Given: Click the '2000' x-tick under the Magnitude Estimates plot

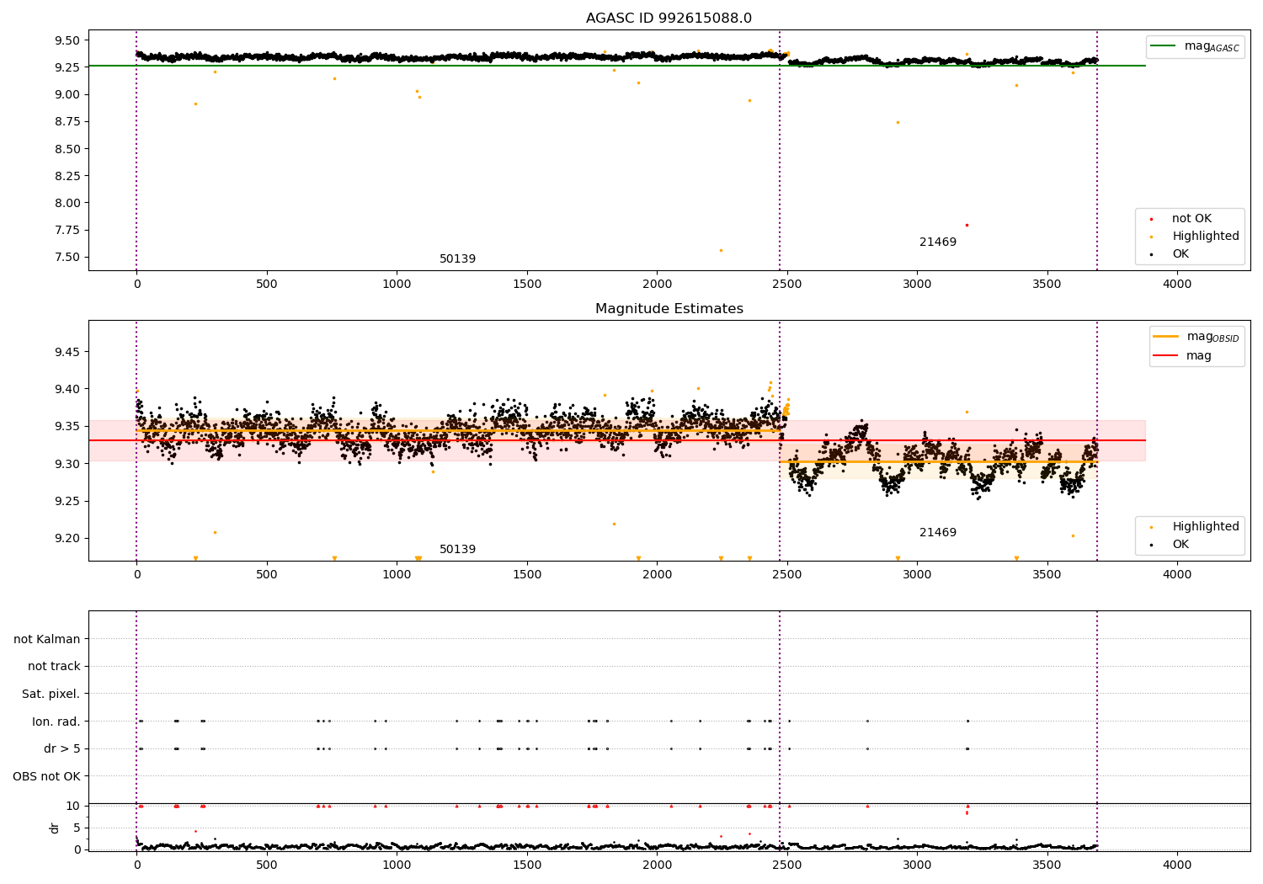Looking at the screenshot, I should (x=657, y=575).
